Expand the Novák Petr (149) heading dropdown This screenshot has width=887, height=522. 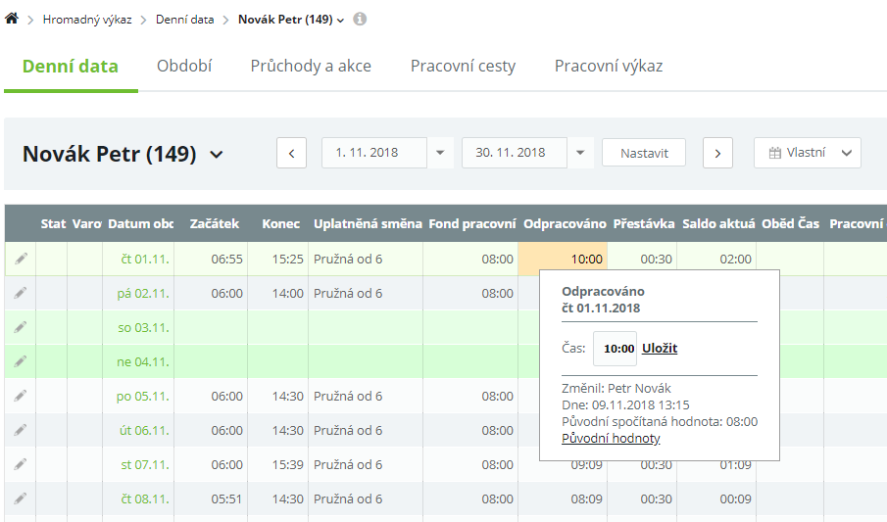217,154
